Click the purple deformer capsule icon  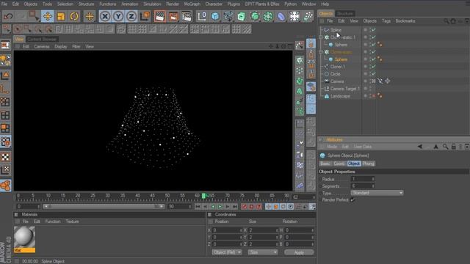pyautogui.click(x=281, y=16)
